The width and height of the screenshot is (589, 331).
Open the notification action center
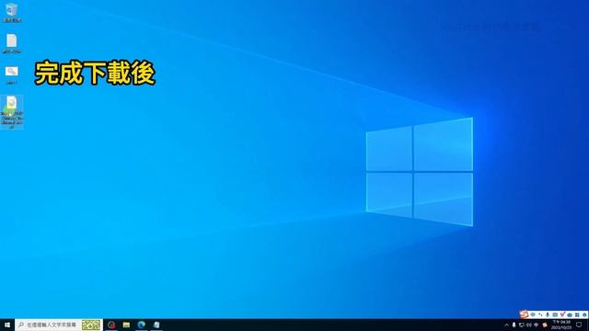[x=579, y=325]
